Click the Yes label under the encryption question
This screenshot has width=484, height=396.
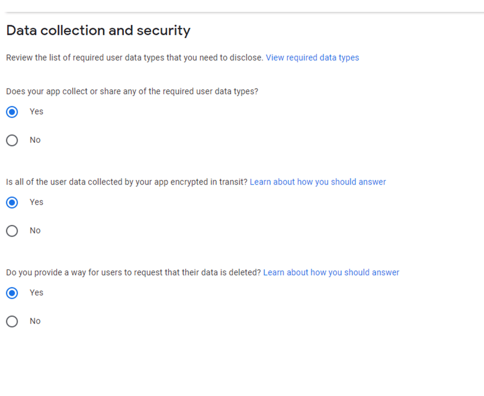click(x=36, y=202)
